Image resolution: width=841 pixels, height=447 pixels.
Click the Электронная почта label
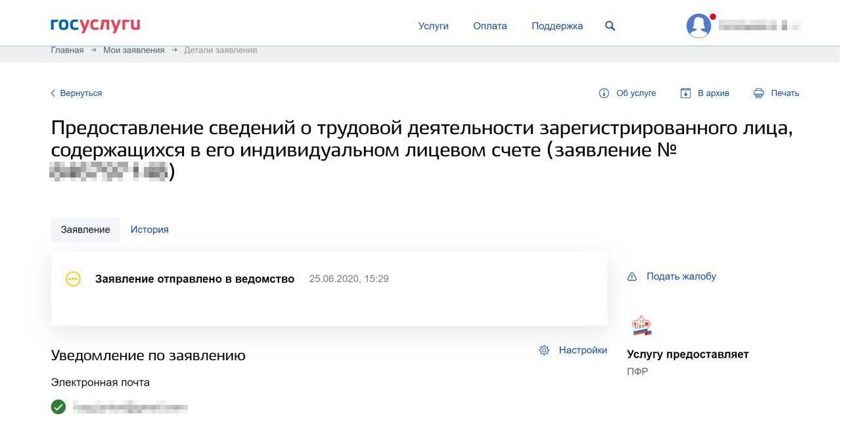(100, 383)
